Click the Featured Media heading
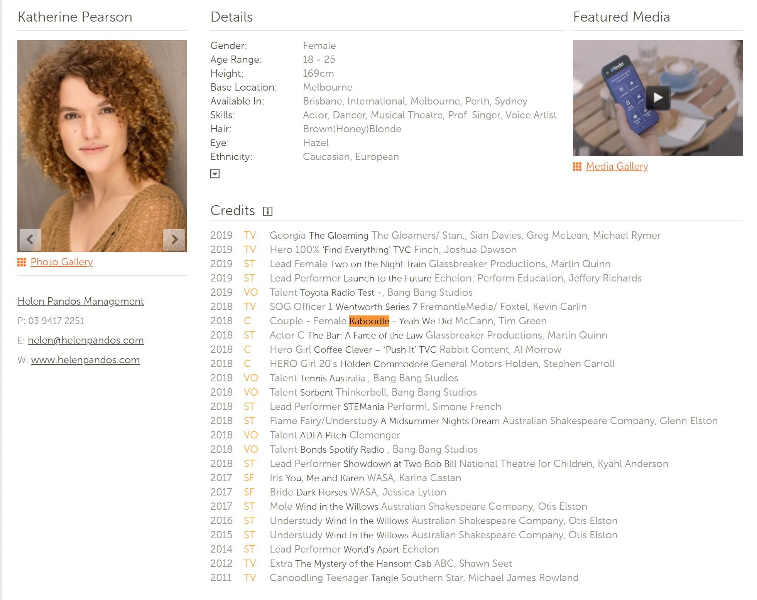Image resolution: width=757 pixels, height=600 pixels. click(x=621, y=17)
